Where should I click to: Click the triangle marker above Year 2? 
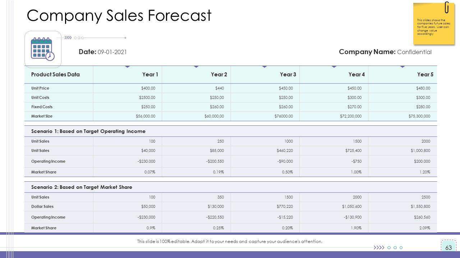pyautogui.click(x=196, y=67)
